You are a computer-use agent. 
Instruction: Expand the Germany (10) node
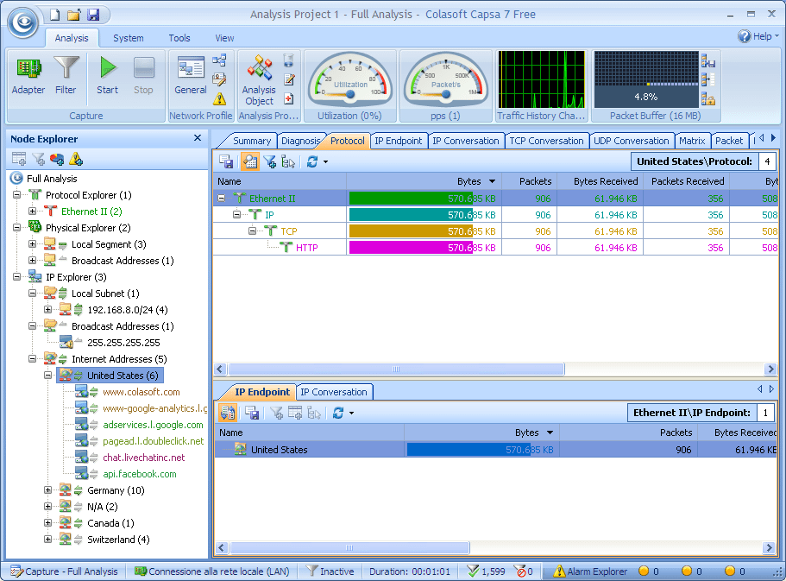point(49,490)
